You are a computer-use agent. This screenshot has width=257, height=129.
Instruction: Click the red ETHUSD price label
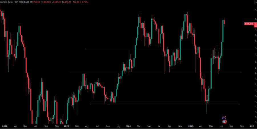click(x=249, y=24)
